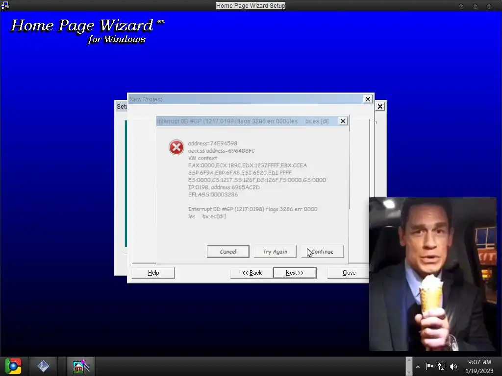Click the 'VM context' line
502x376 pixels.
(x=202, y=158)
